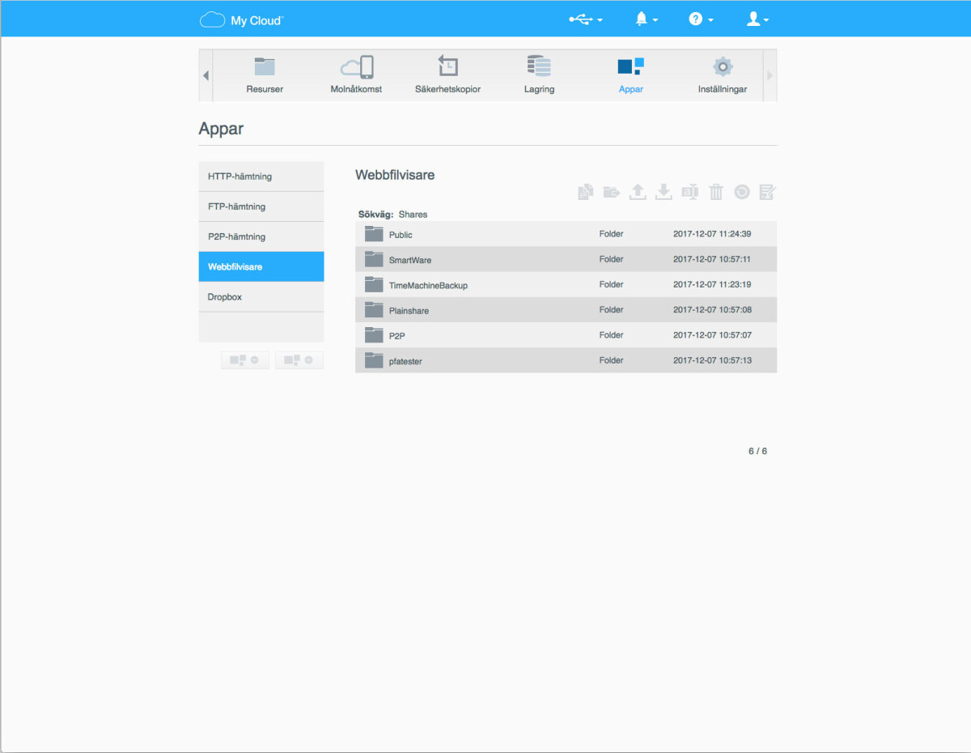971x753 pixels.
Task: Select the Public folder name
Action: click(401, 235)
